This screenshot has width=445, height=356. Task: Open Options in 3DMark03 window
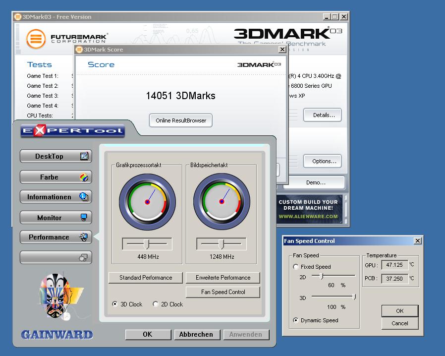click(x=323, y=161)
